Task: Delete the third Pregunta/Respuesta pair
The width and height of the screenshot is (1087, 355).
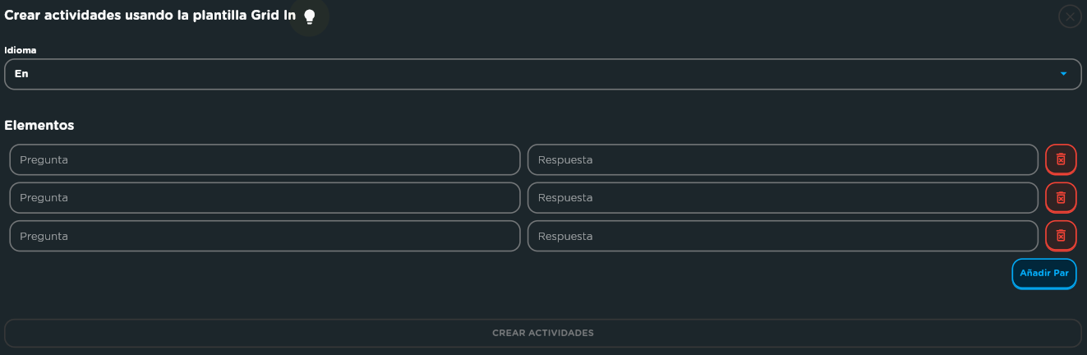Action: pos(1061,236)
